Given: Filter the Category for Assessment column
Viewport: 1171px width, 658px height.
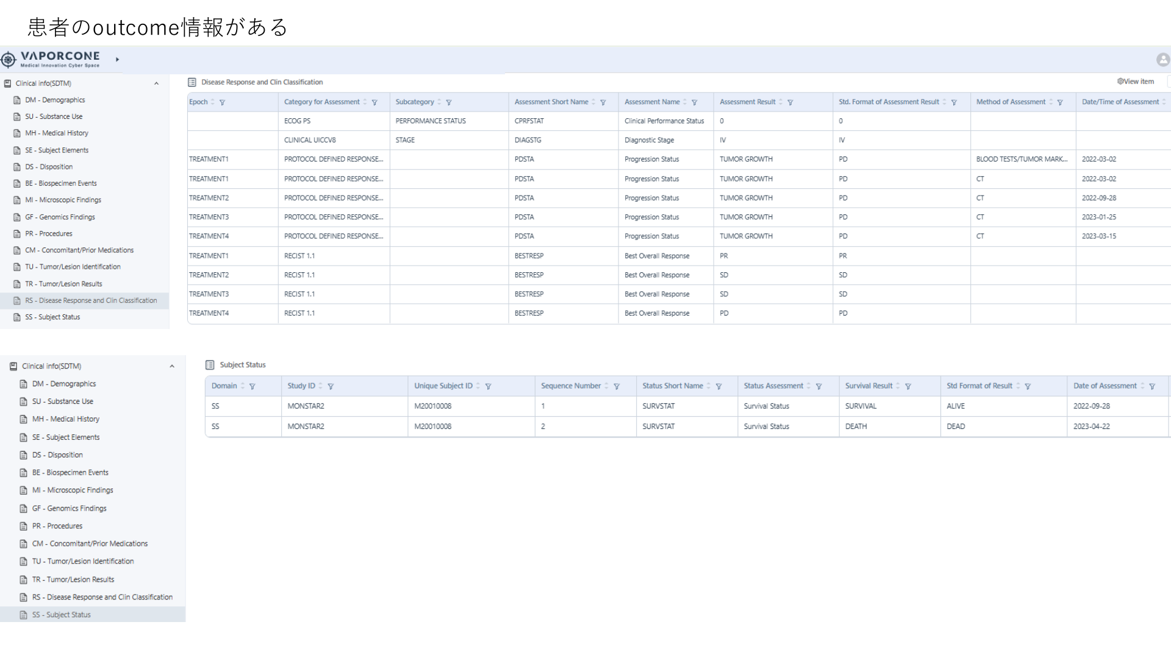Looking at the screenshot, I should pos(374,102).
